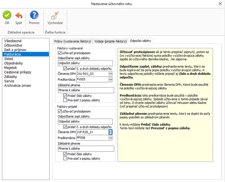Screen dimensions: 225x182
Task: Toggle pridať č. a druh dokladu in Faktúry vystavené
Action: (65, 69)
